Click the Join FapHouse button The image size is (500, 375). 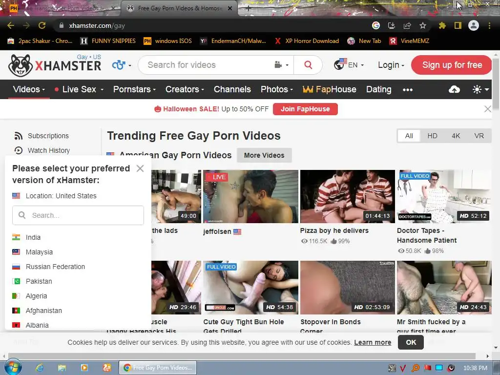(305, 109)
